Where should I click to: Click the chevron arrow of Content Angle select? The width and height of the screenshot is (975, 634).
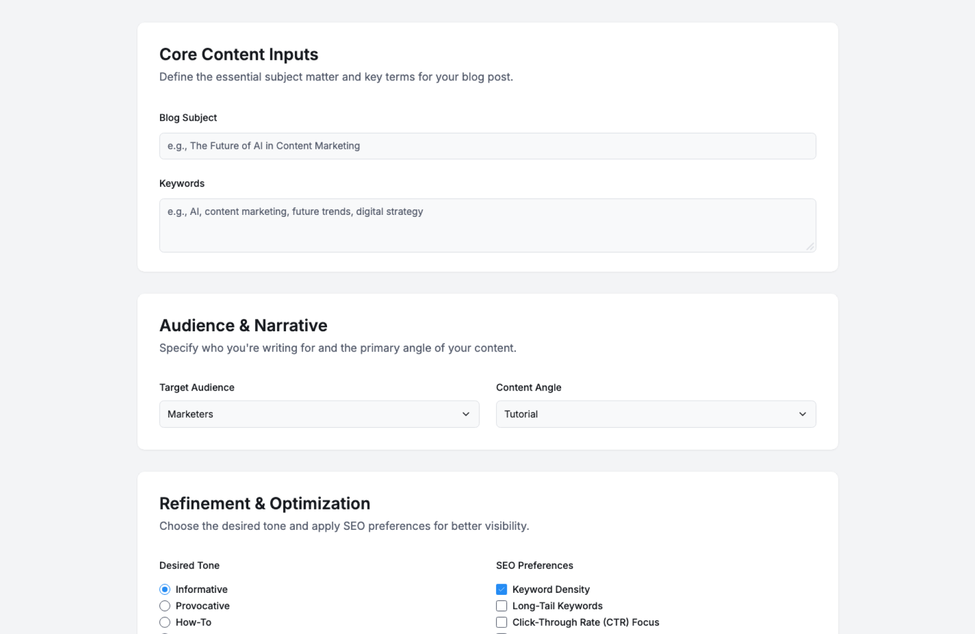802,414
